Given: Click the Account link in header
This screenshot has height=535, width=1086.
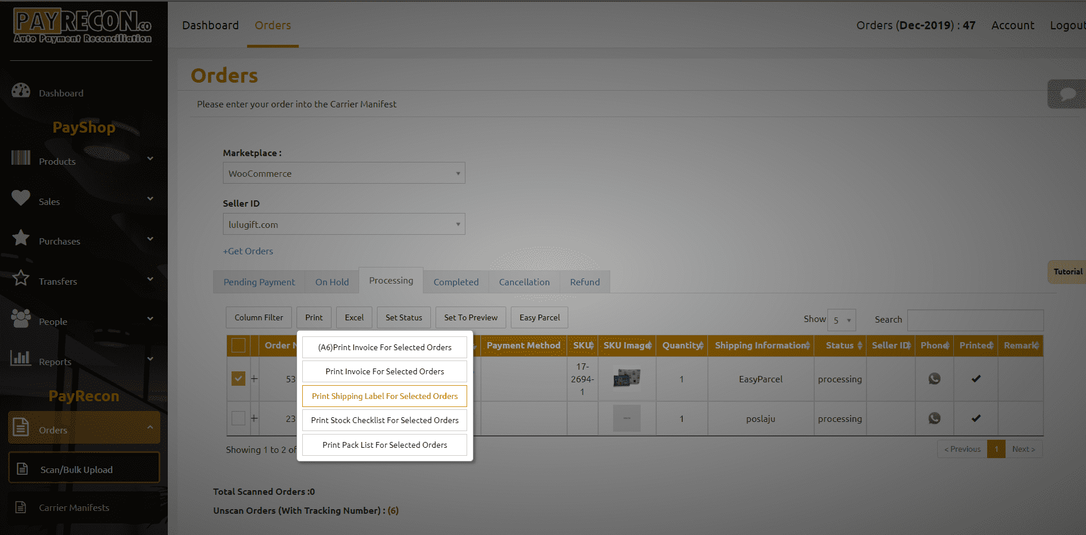Looking at the screenshot, I should (1012, 25).
